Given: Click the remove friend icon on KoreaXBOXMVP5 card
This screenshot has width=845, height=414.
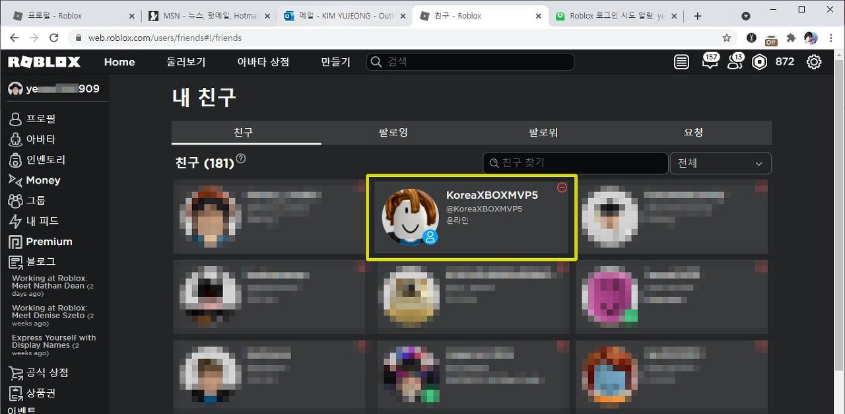Looking at the screenshot, I should (x=562, y=188).
